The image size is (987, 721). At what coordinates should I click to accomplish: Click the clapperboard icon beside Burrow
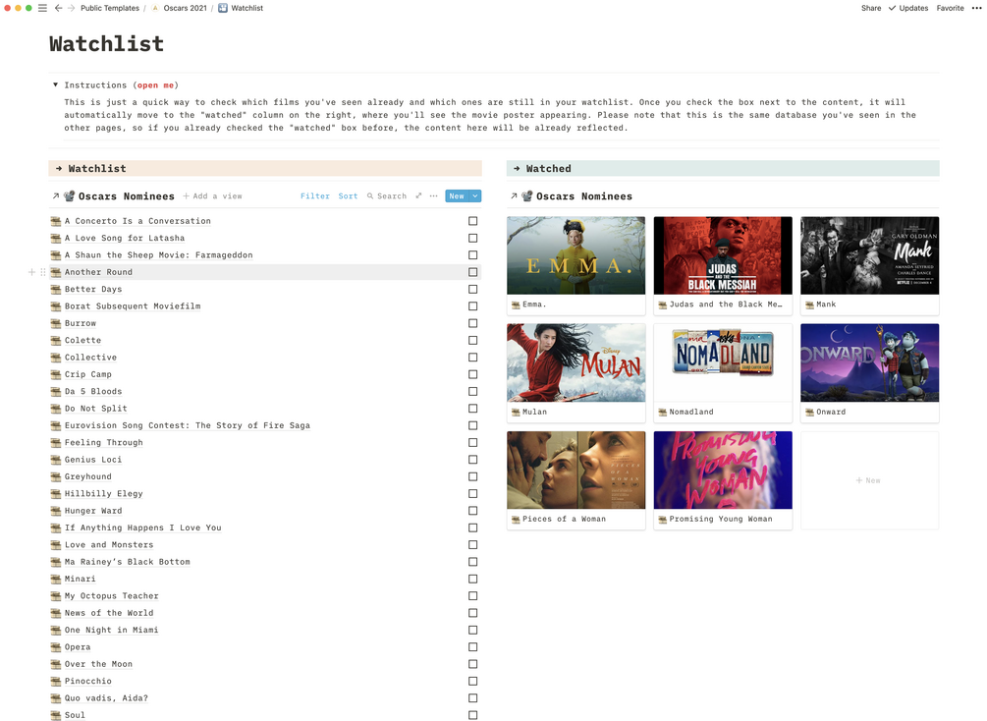[56, 323]
